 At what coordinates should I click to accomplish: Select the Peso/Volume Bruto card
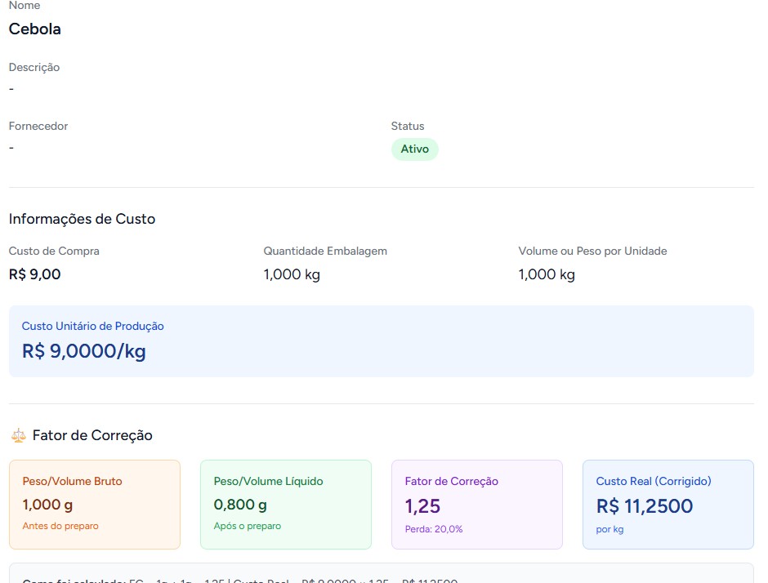tap(95, 504)
